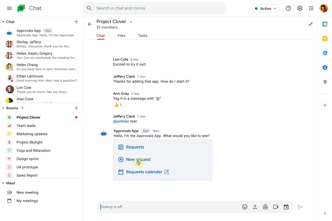This screenshot has height=221, width=332.
Task: Open the Helen Chang conversation
Action: (x=41, y=67)
